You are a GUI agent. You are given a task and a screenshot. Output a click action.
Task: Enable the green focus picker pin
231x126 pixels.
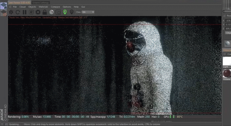tap(65, 12)
